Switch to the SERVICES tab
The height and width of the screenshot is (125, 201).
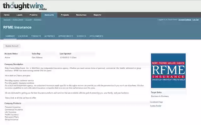pos(81,36)
